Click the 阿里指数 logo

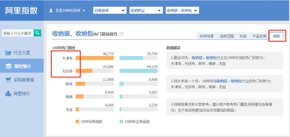[21, 10]
